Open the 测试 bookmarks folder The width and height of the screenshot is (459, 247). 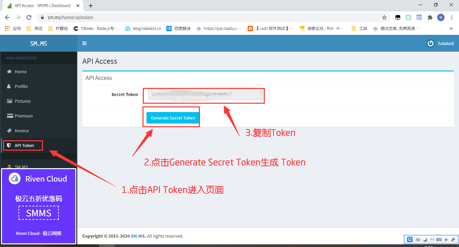tap(35, 29)
